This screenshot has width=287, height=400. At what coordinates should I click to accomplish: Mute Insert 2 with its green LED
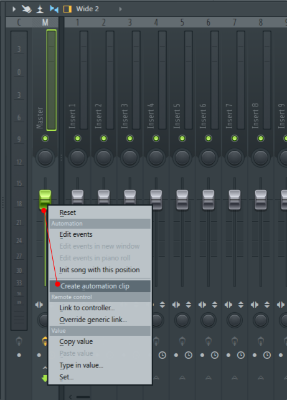tap(104, 138)
